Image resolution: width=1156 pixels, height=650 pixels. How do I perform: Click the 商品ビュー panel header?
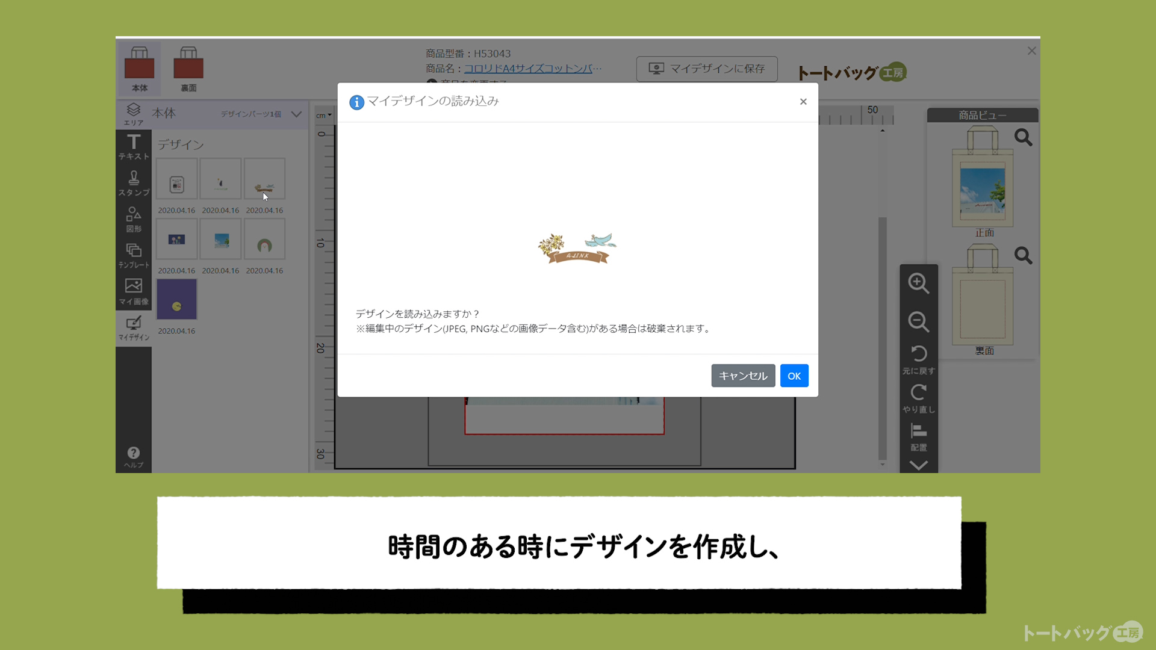point(983,115)
